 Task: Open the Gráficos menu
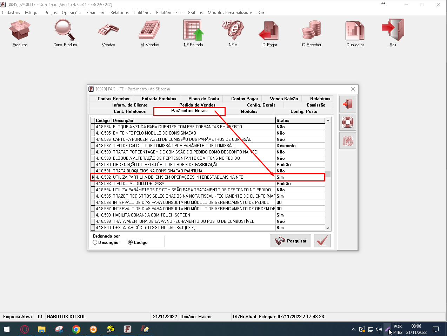(x=195, y=13)
